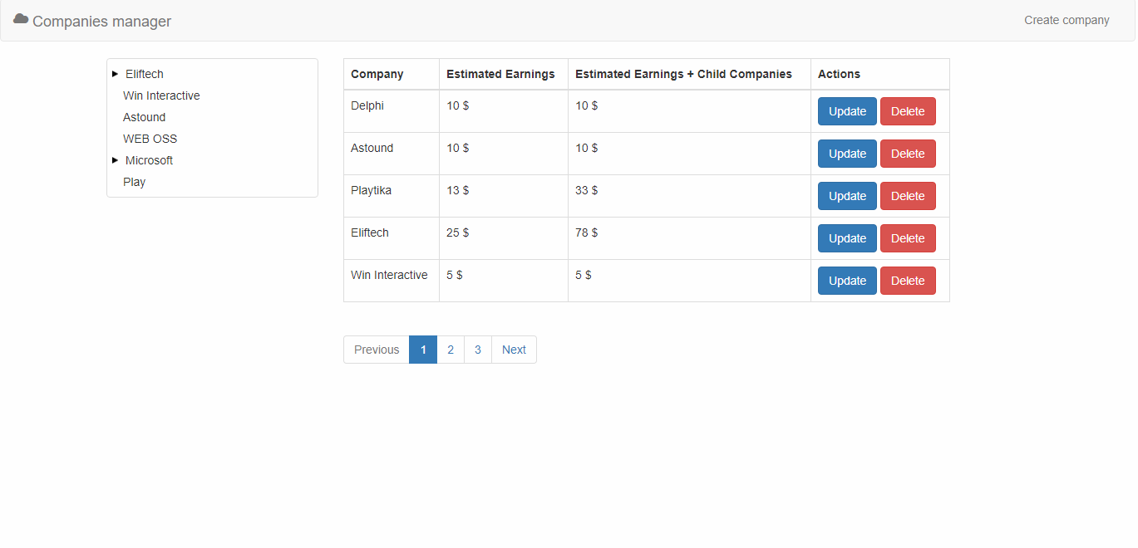Update the Eliftech company row
The width and height of the screenshot is (1138, 548).
[847, 238]
